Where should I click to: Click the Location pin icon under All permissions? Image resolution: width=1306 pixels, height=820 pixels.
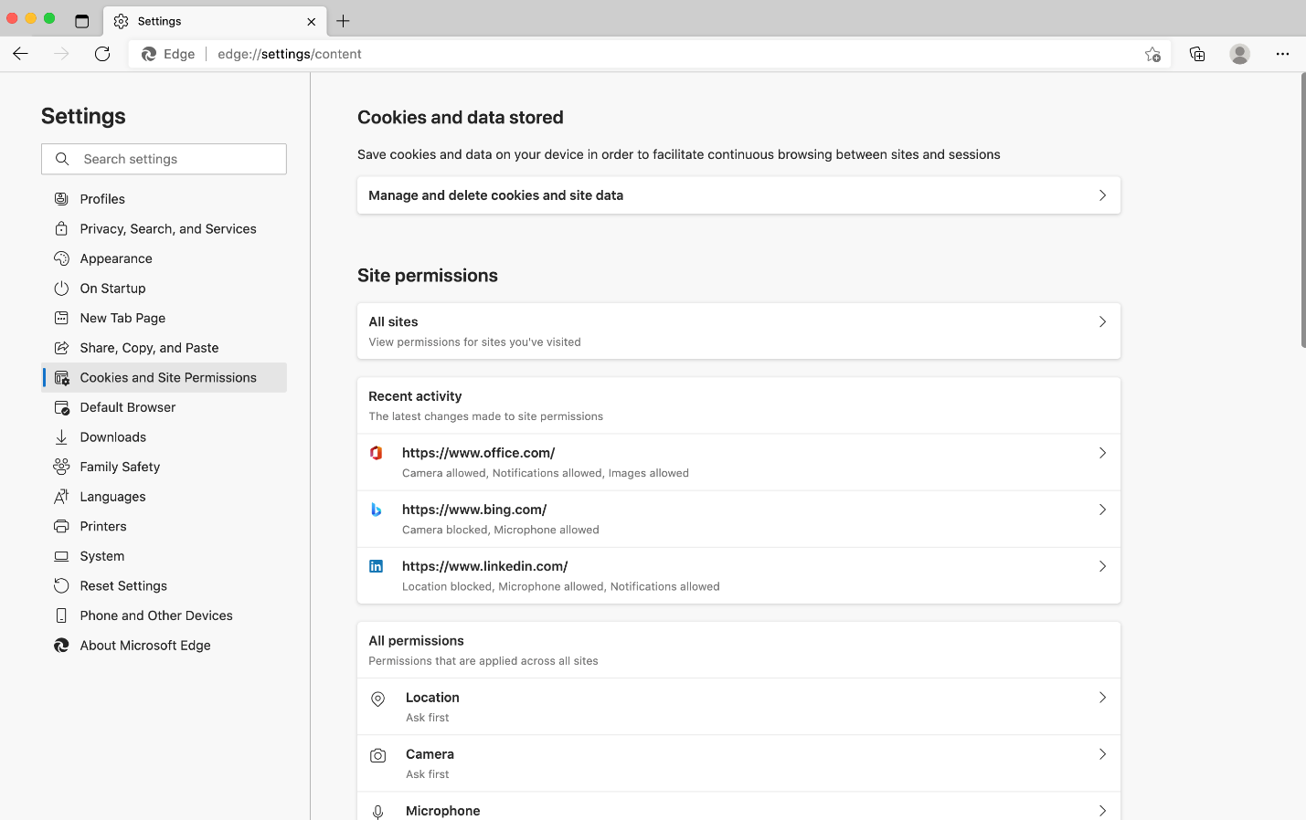(x=377, y=699)
